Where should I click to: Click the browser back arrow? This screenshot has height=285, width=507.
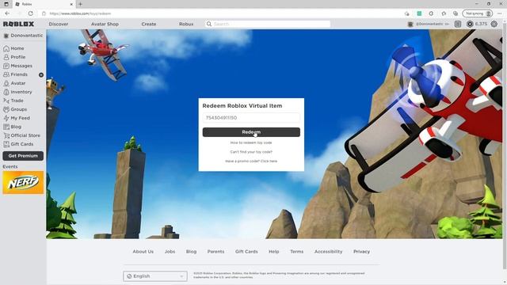[7, 13]
